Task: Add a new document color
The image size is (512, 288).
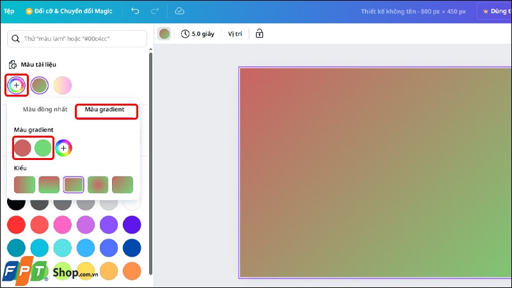Action: click(17, 85)
